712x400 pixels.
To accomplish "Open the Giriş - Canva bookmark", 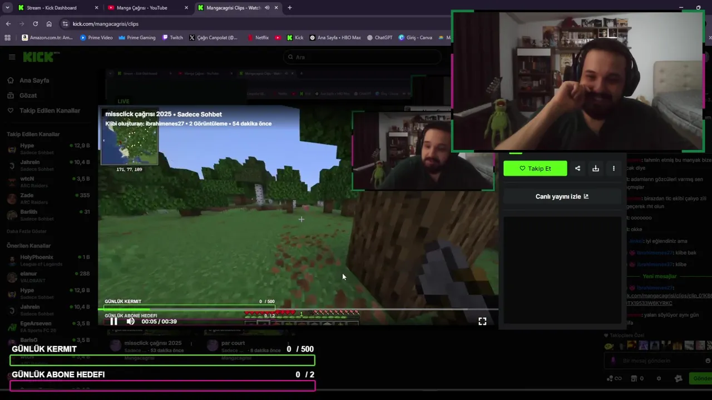I will [415, 38].
